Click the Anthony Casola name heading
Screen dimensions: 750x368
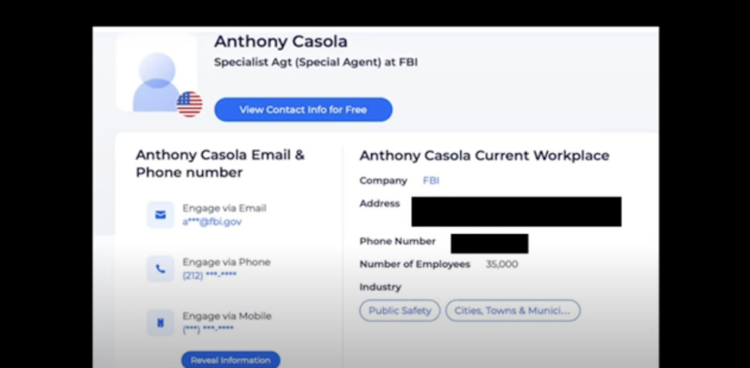pyautogui.click(x=281, y=42)
